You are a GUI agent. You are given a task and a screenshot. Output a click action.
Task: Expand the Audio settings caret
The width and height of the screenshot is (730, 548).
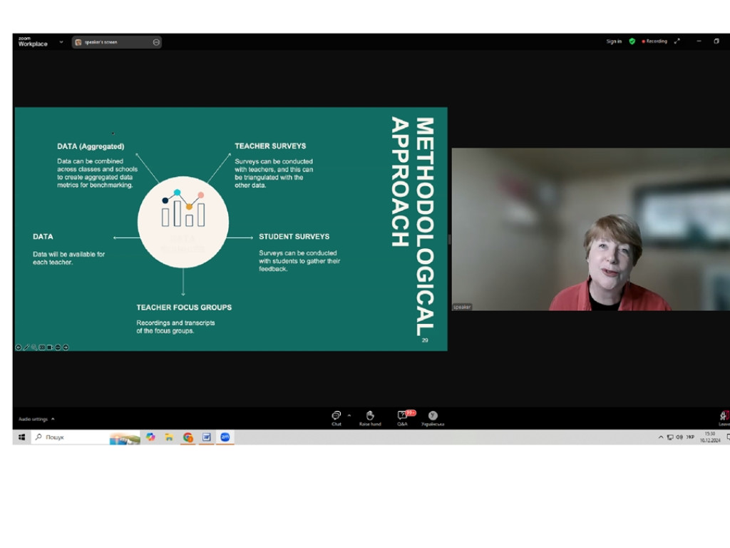click(53, 419)
